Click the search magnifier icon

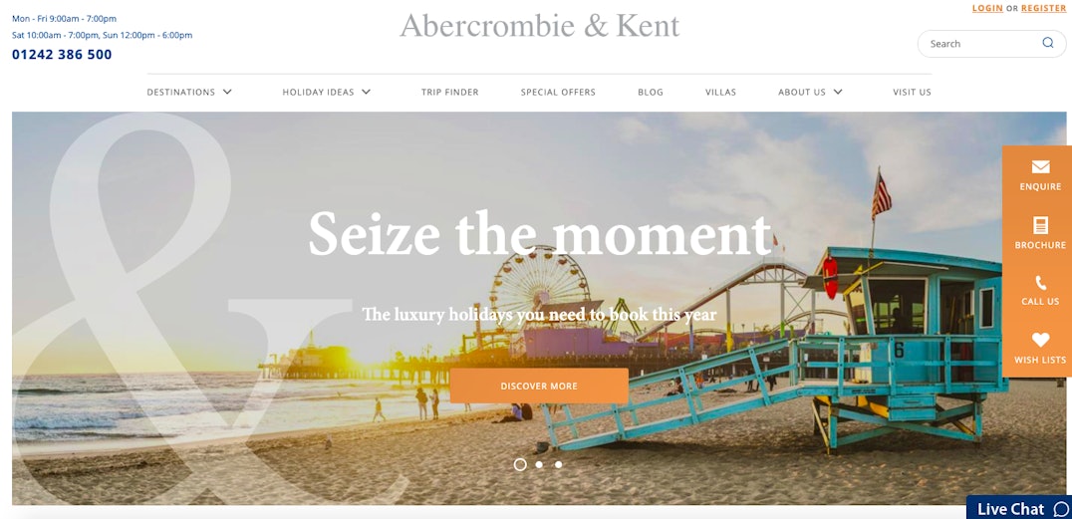pyautogui.click(x=1047, y=43)
